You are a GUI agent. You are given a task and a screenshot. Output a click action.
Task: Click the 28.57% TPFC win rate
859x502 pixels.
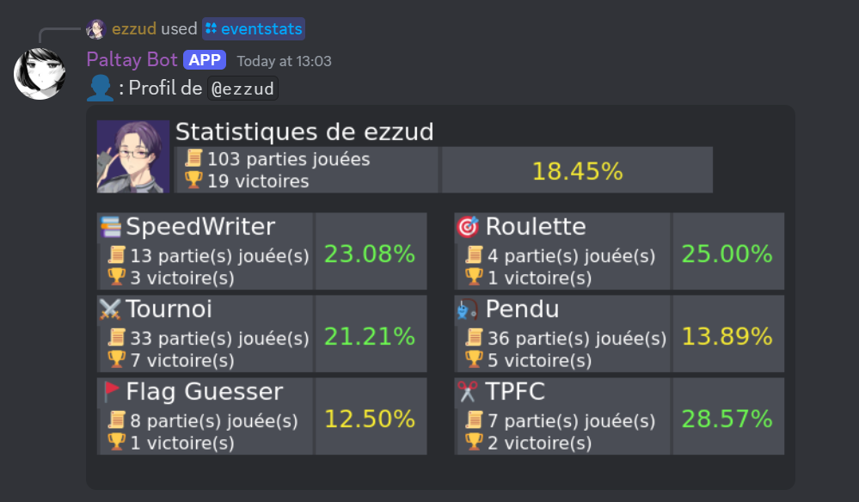(727, 419)
